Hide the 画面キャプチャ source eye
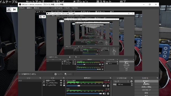The width and height of the screenshot is (171, 96). (61, 81)
